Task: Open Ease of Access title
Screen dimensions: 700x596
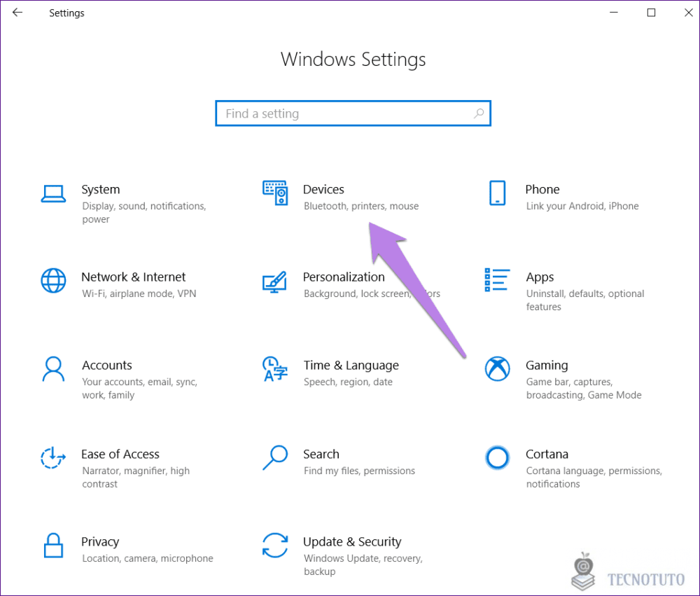Action: pos(120,454)
